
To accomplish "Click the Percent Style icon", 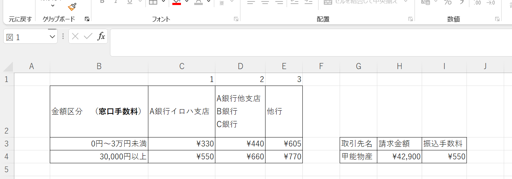I will tap(448, 2).
